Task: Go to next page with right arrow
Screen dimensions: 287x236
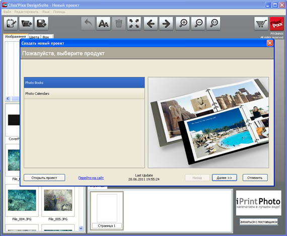Action: [x=166, y=24]
